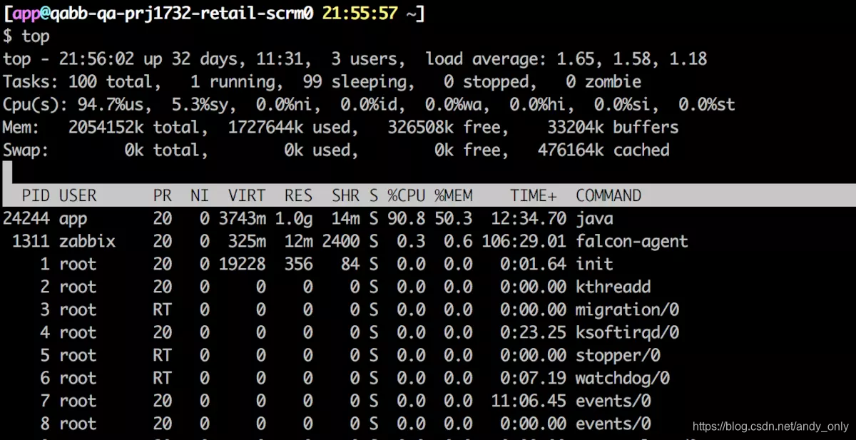Click the PID 1311 entry

31,241
